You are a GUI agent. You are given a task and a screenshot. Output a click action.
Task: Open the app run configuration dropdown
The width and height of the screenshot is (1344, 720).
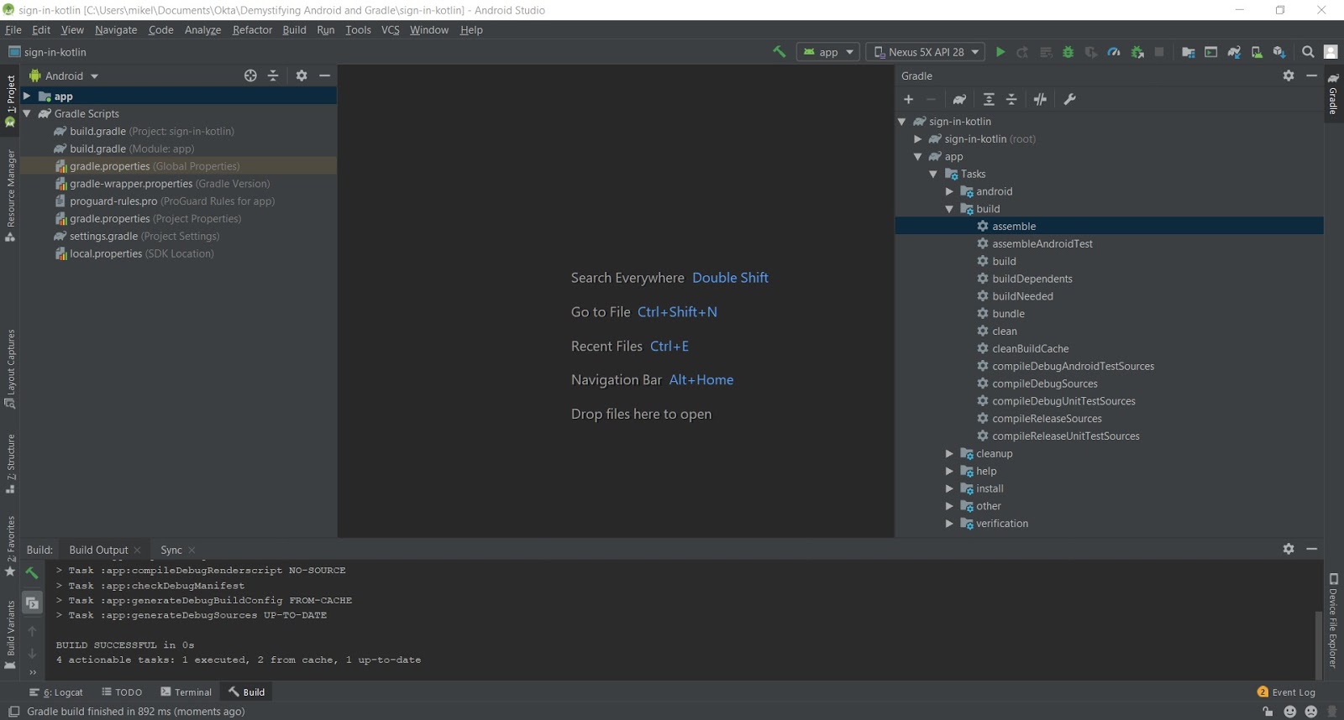[x=828, y=52]
